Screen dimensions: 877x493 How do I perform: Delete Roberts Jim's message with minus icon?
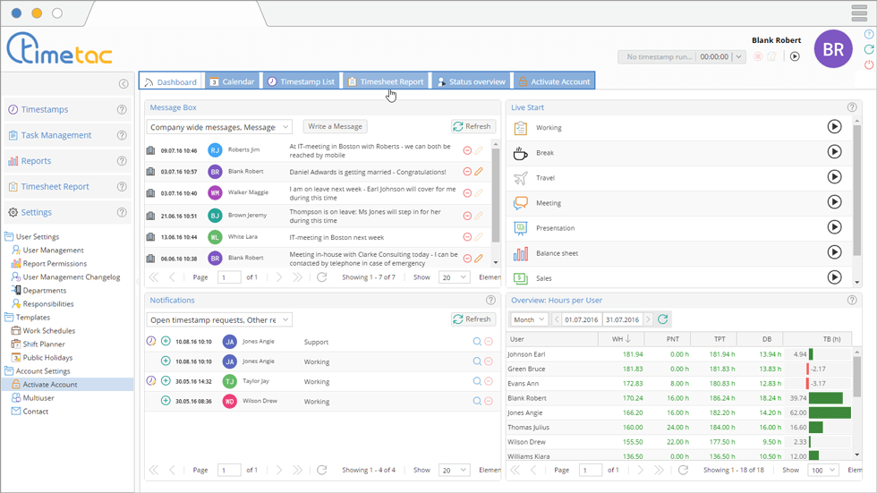pos(467,150)
